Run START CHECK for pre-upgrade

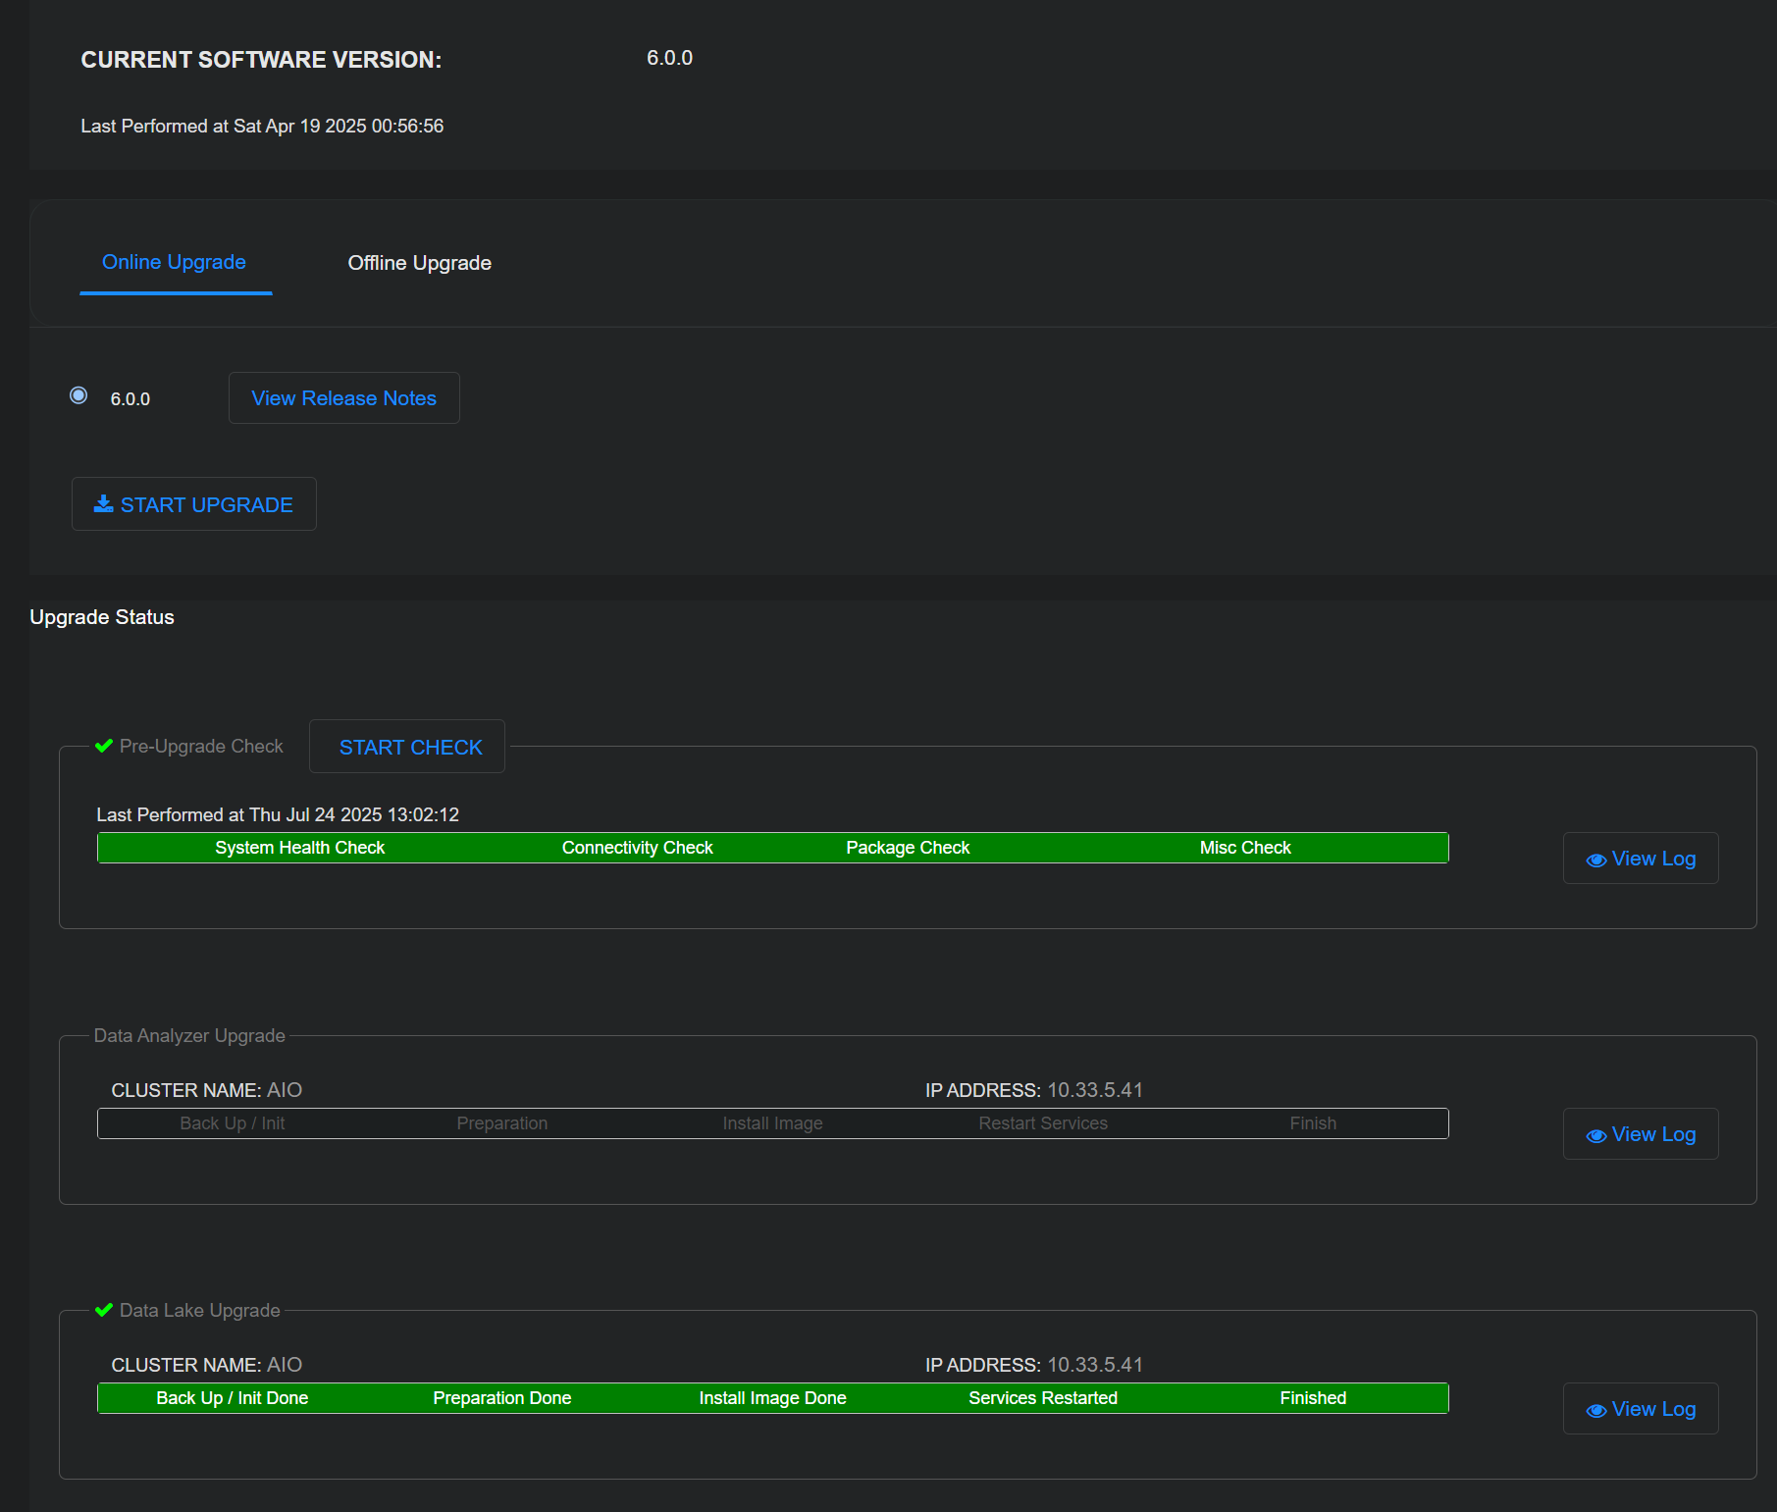coord(410,747)
